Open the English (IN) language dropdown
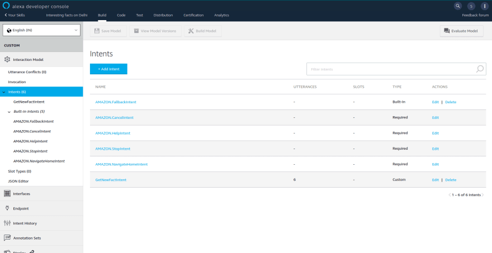The height and width of the screenshot is (253, 492). 41,30
